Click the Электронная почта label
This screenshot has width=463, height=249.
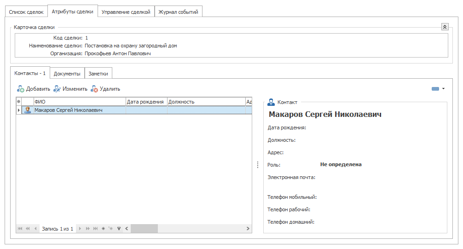pyautogui.click(x=291, y=177)
